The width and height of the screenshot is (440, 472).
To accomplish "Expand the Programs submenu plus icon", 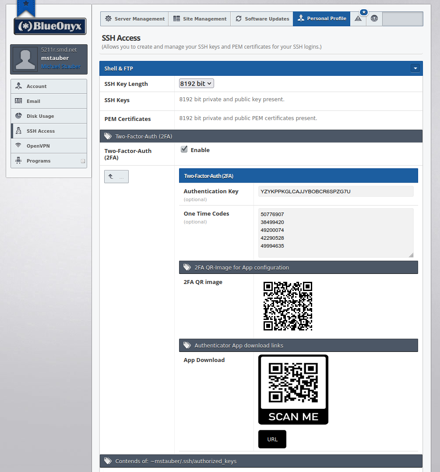I will pos(83,161).
